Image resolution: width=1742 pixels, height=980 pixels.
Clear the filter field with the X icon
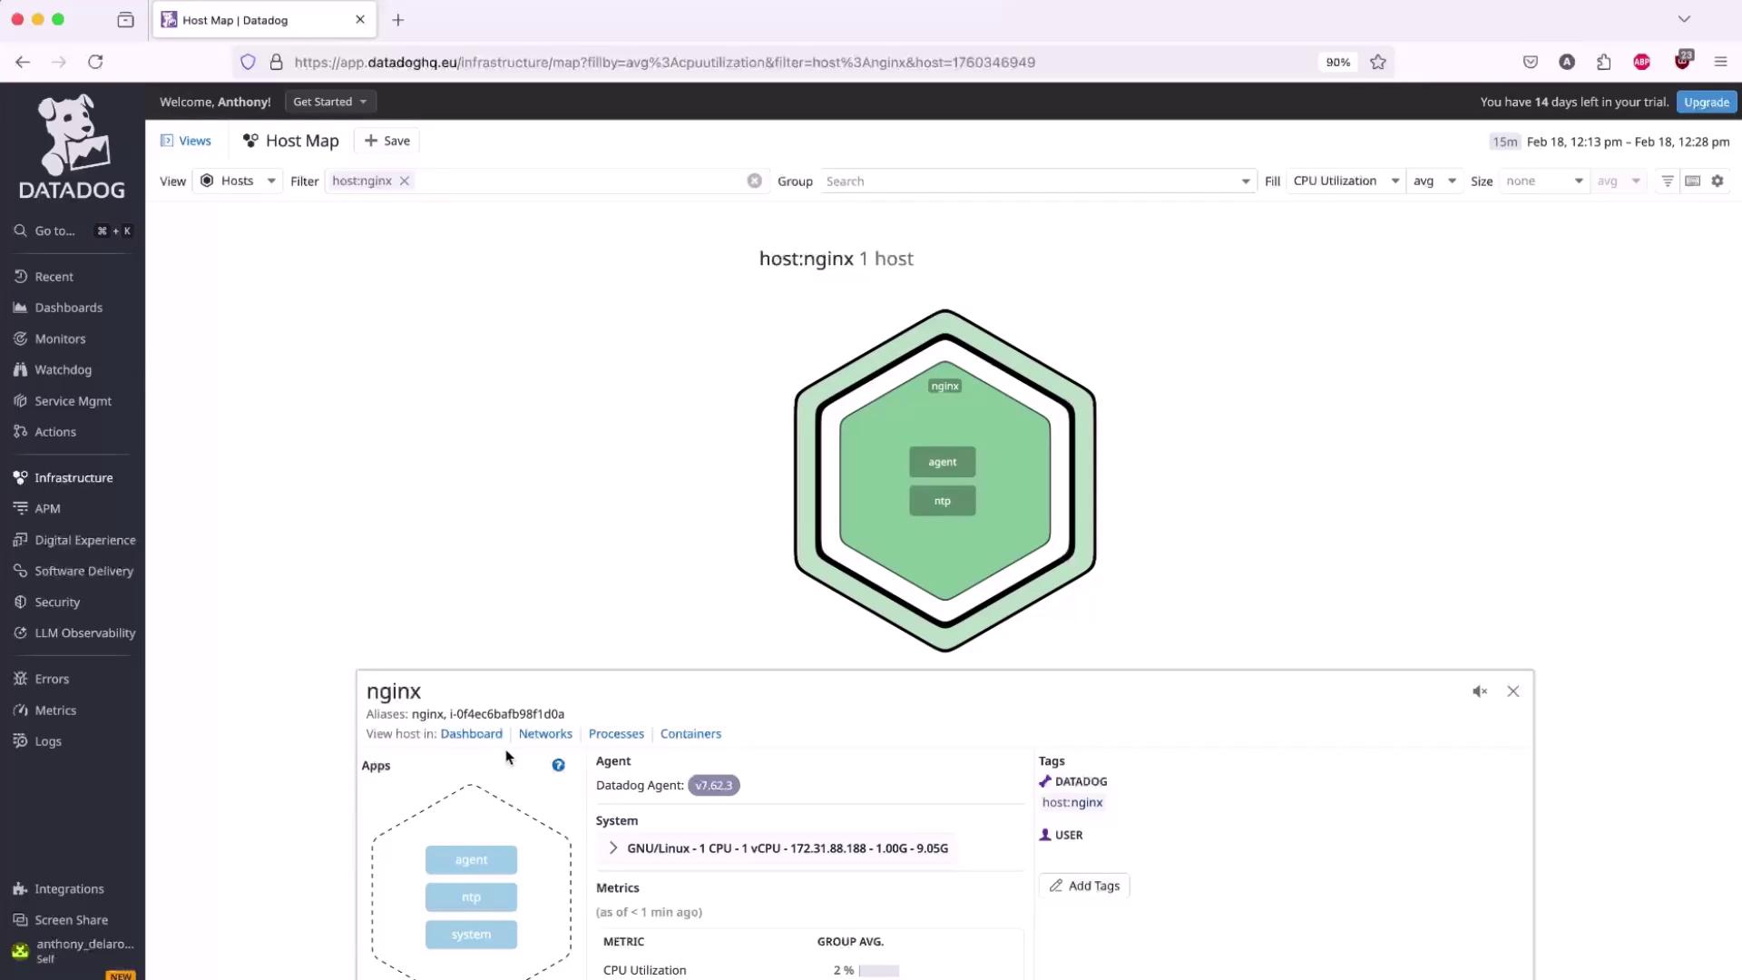point(754,181)
